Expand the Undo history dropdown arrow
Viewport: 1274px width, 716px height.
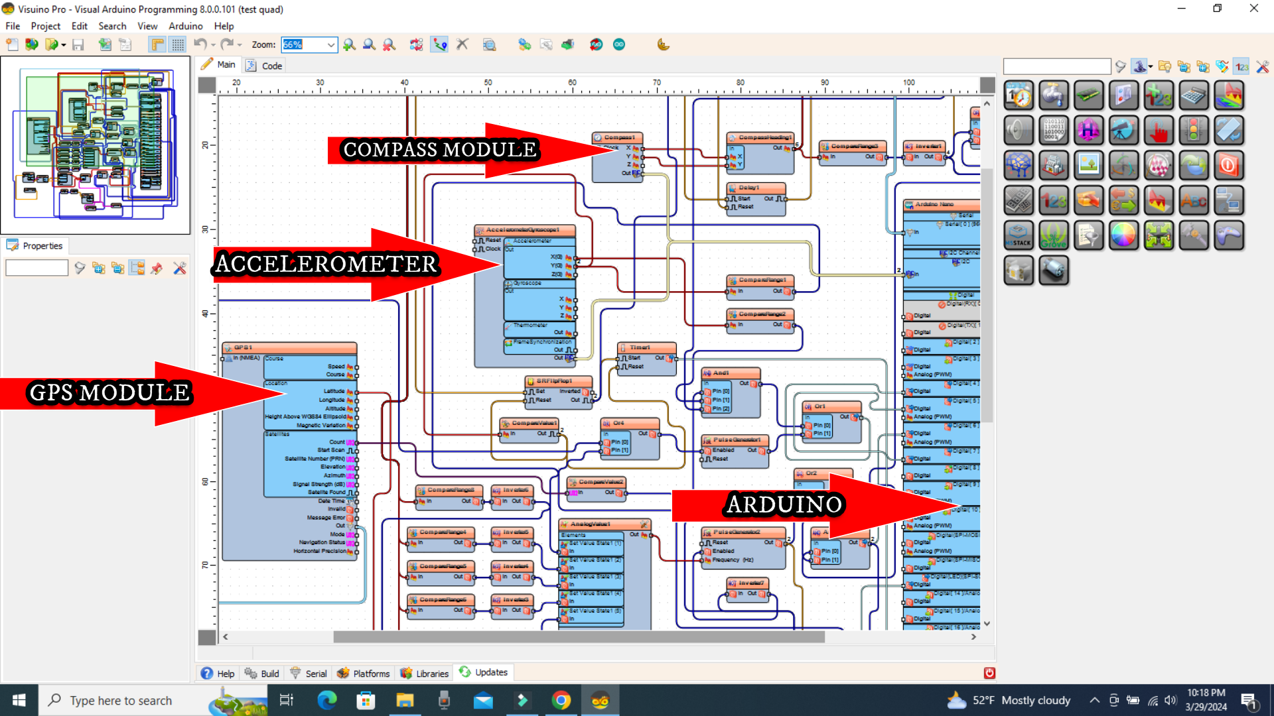coord(213,45)
